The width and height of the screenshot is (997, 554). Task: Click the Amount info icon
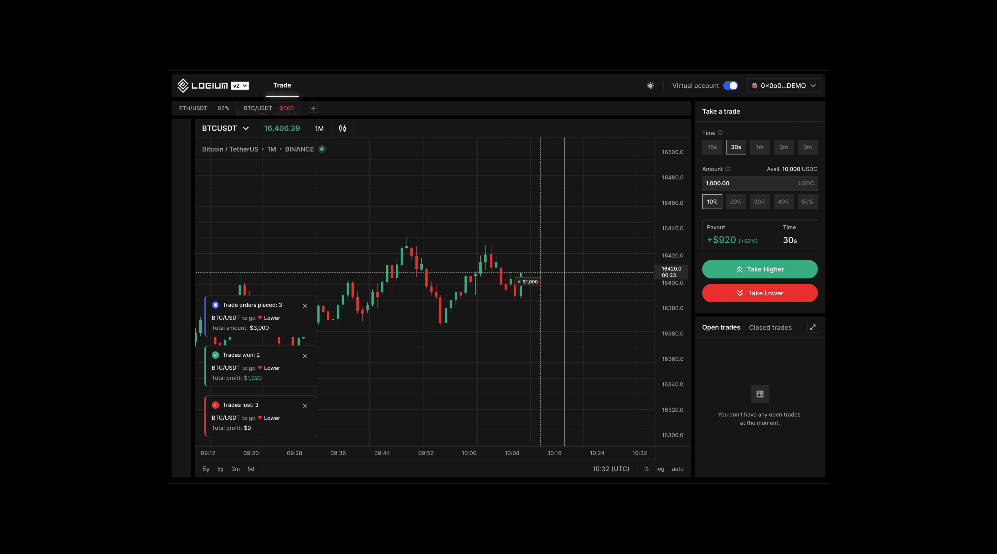728,169
